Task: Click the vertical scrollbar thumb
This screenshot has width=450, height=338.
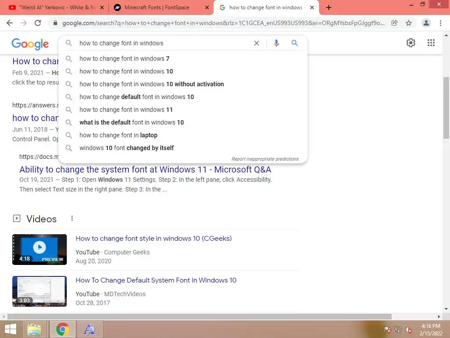Action: click(x=446, y=108)
